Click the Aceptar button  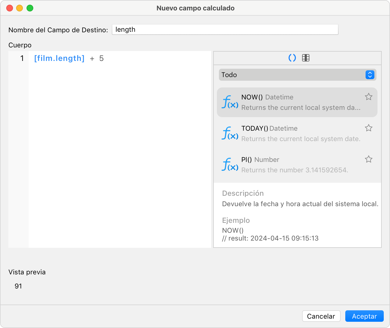[x=364, y=316]
